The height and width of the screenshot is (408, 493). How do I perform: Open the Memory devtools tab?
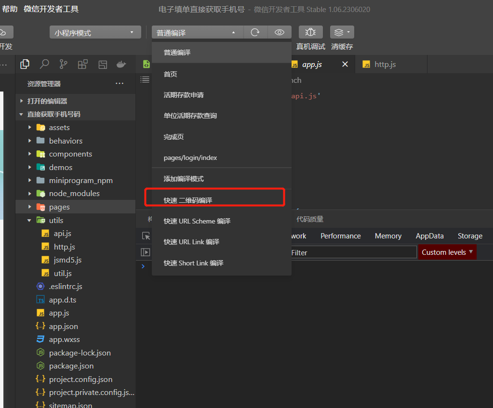pos(388,236)
